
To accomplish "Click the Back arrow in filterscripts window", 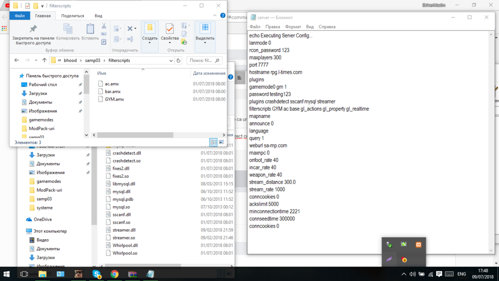I will pos(16,60).
